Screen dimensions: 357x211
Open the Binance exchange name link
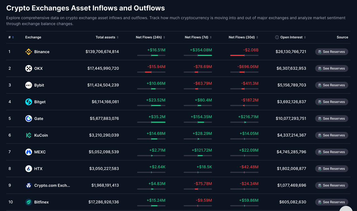(x=42, y=52)
